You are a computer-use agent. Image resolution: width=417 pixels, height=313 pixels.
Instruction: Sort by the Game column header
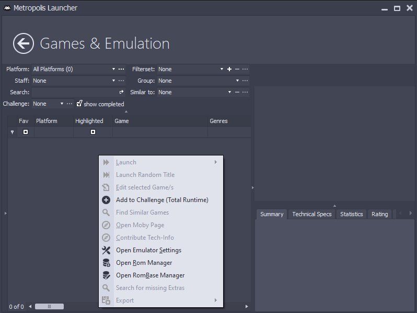coord(160,121)
